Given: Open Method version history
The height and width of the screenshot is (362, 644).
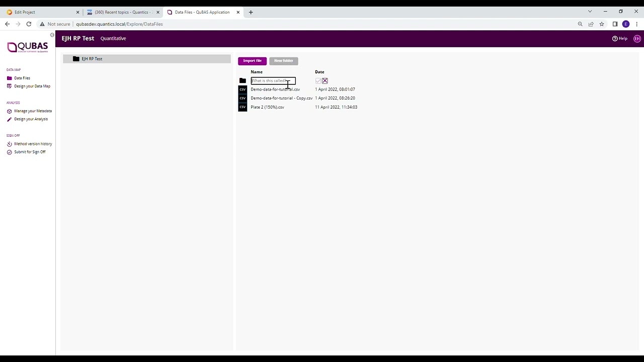Looking at the screenshot, I should click(x=33, y=144).
